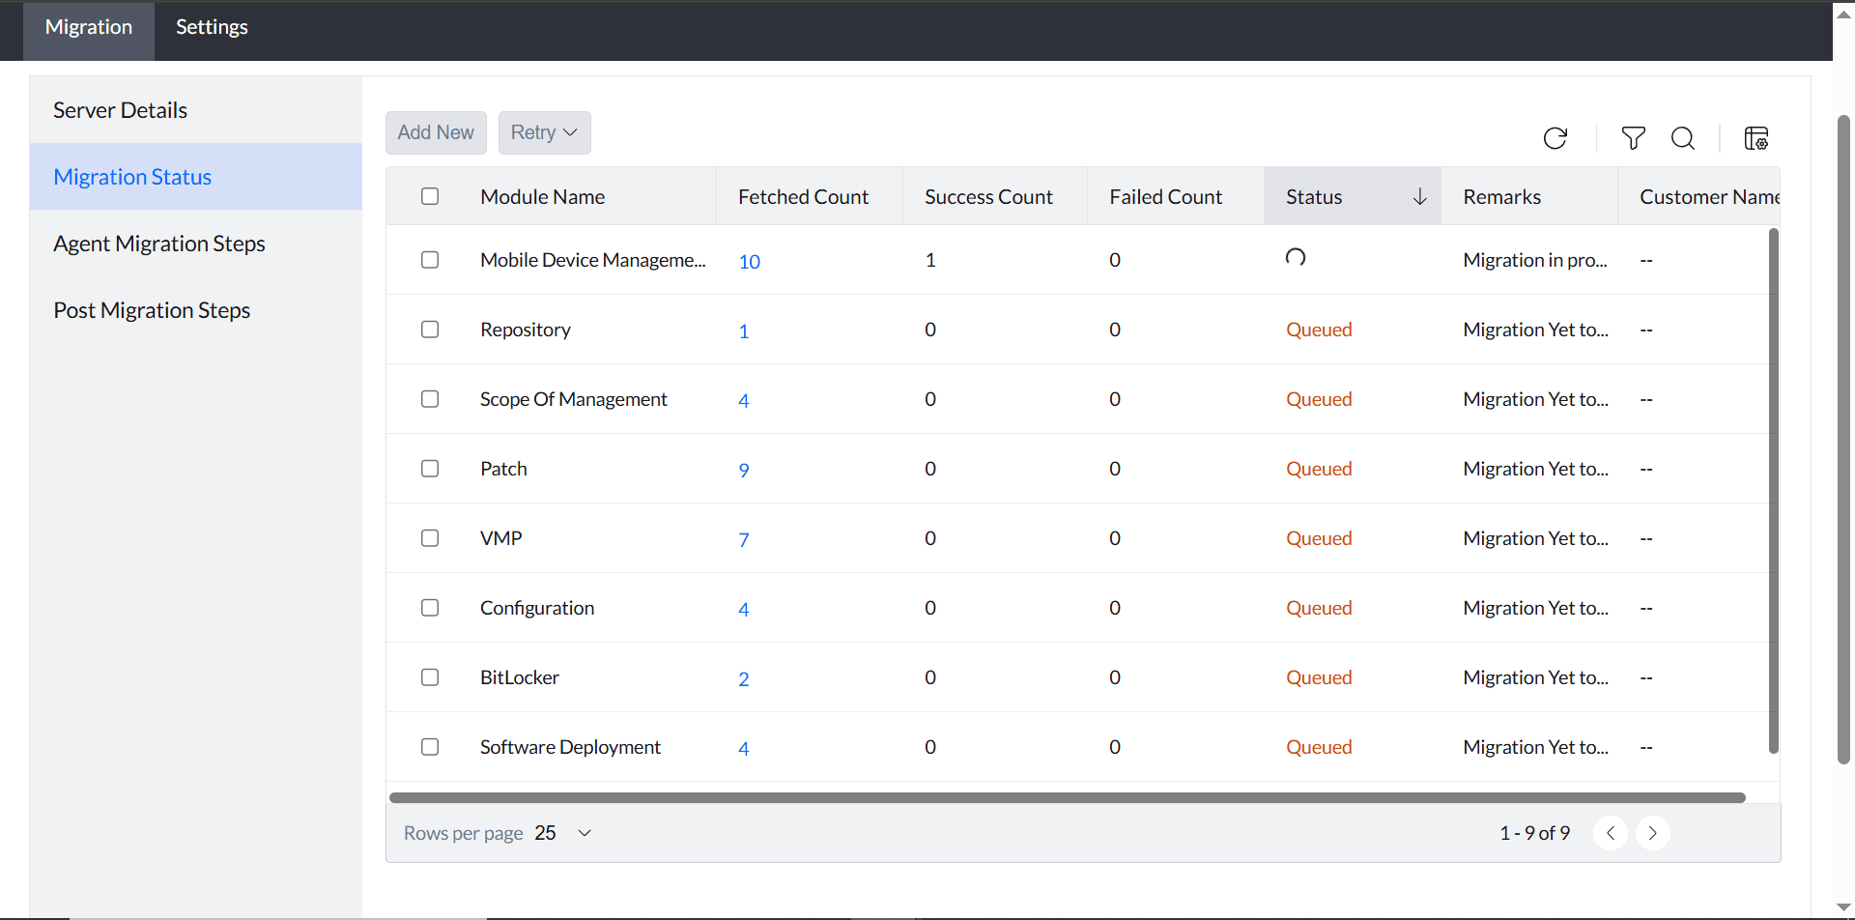The image size is (1855, 920).
Task: Click the Add New button
Action: (x=436, y=132)
